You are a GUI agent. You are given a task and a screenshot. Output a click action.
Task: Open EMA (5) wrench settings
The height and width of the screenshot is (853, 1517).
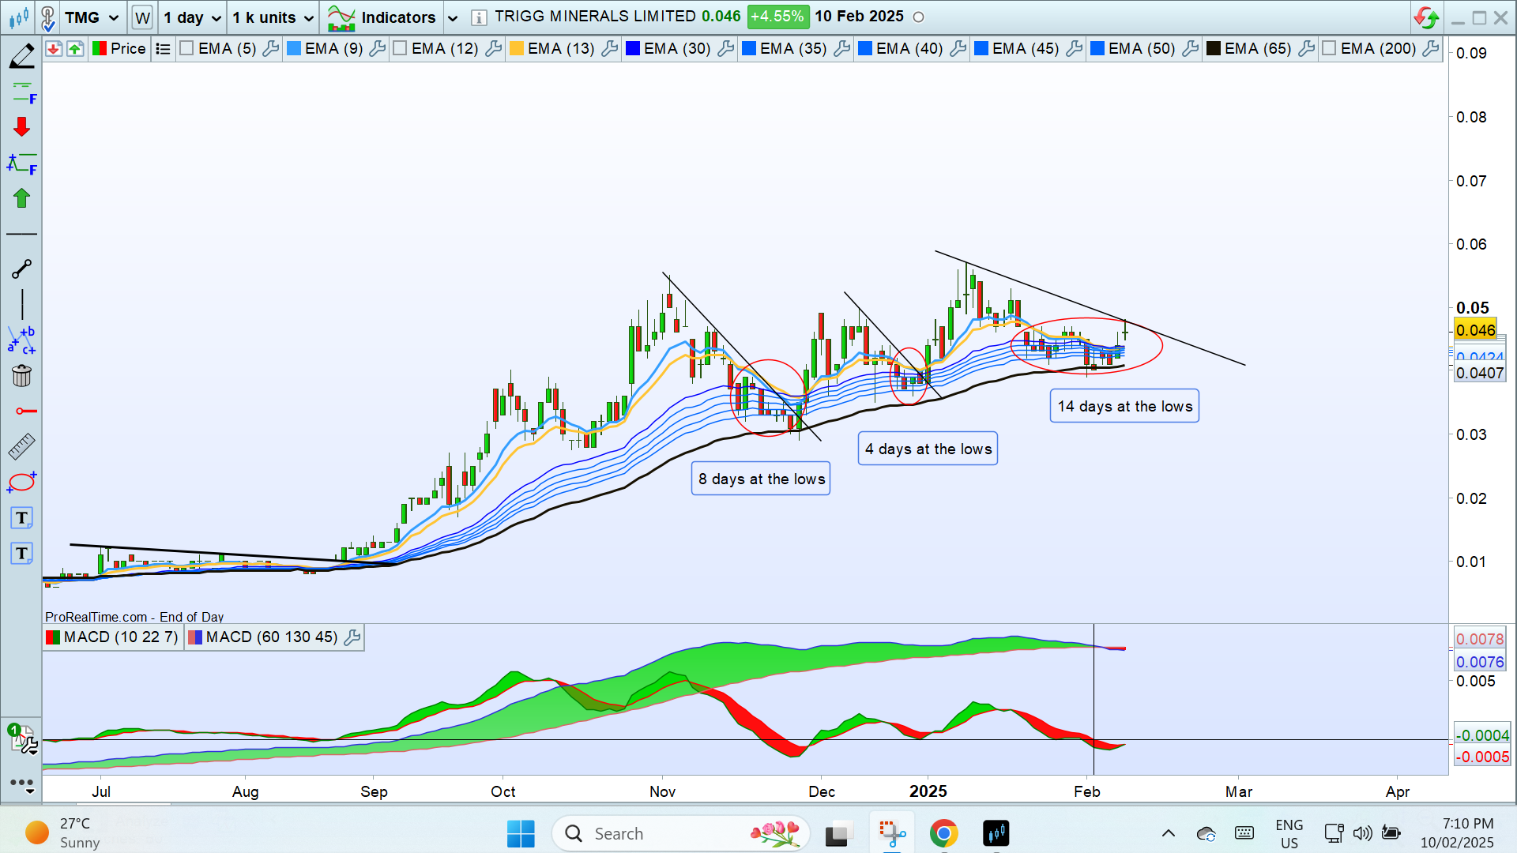point(270,49)
